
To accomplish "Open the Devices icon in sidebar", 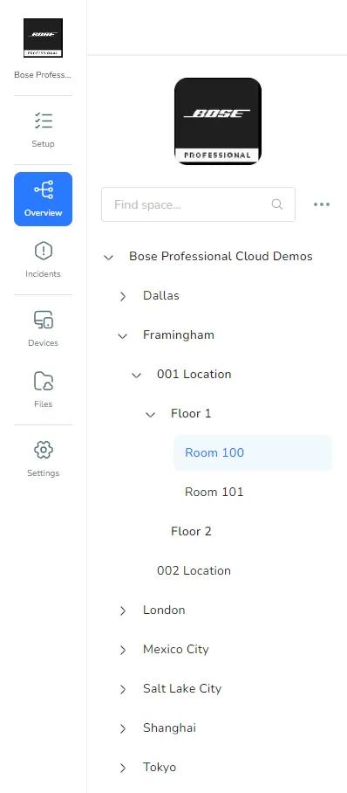I will (x=44, y=320).
